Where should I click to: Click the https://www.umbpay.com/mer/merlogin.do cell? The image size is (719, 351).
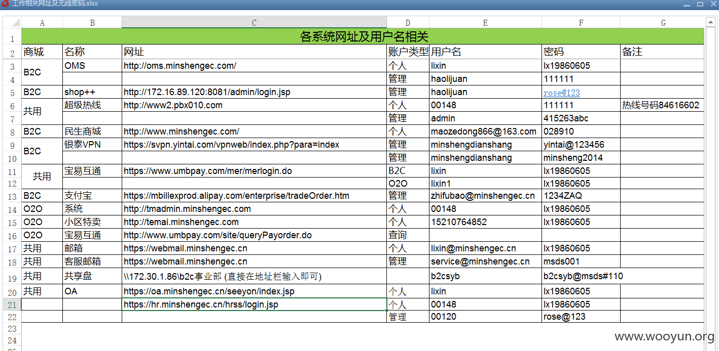tap(254, 171)
